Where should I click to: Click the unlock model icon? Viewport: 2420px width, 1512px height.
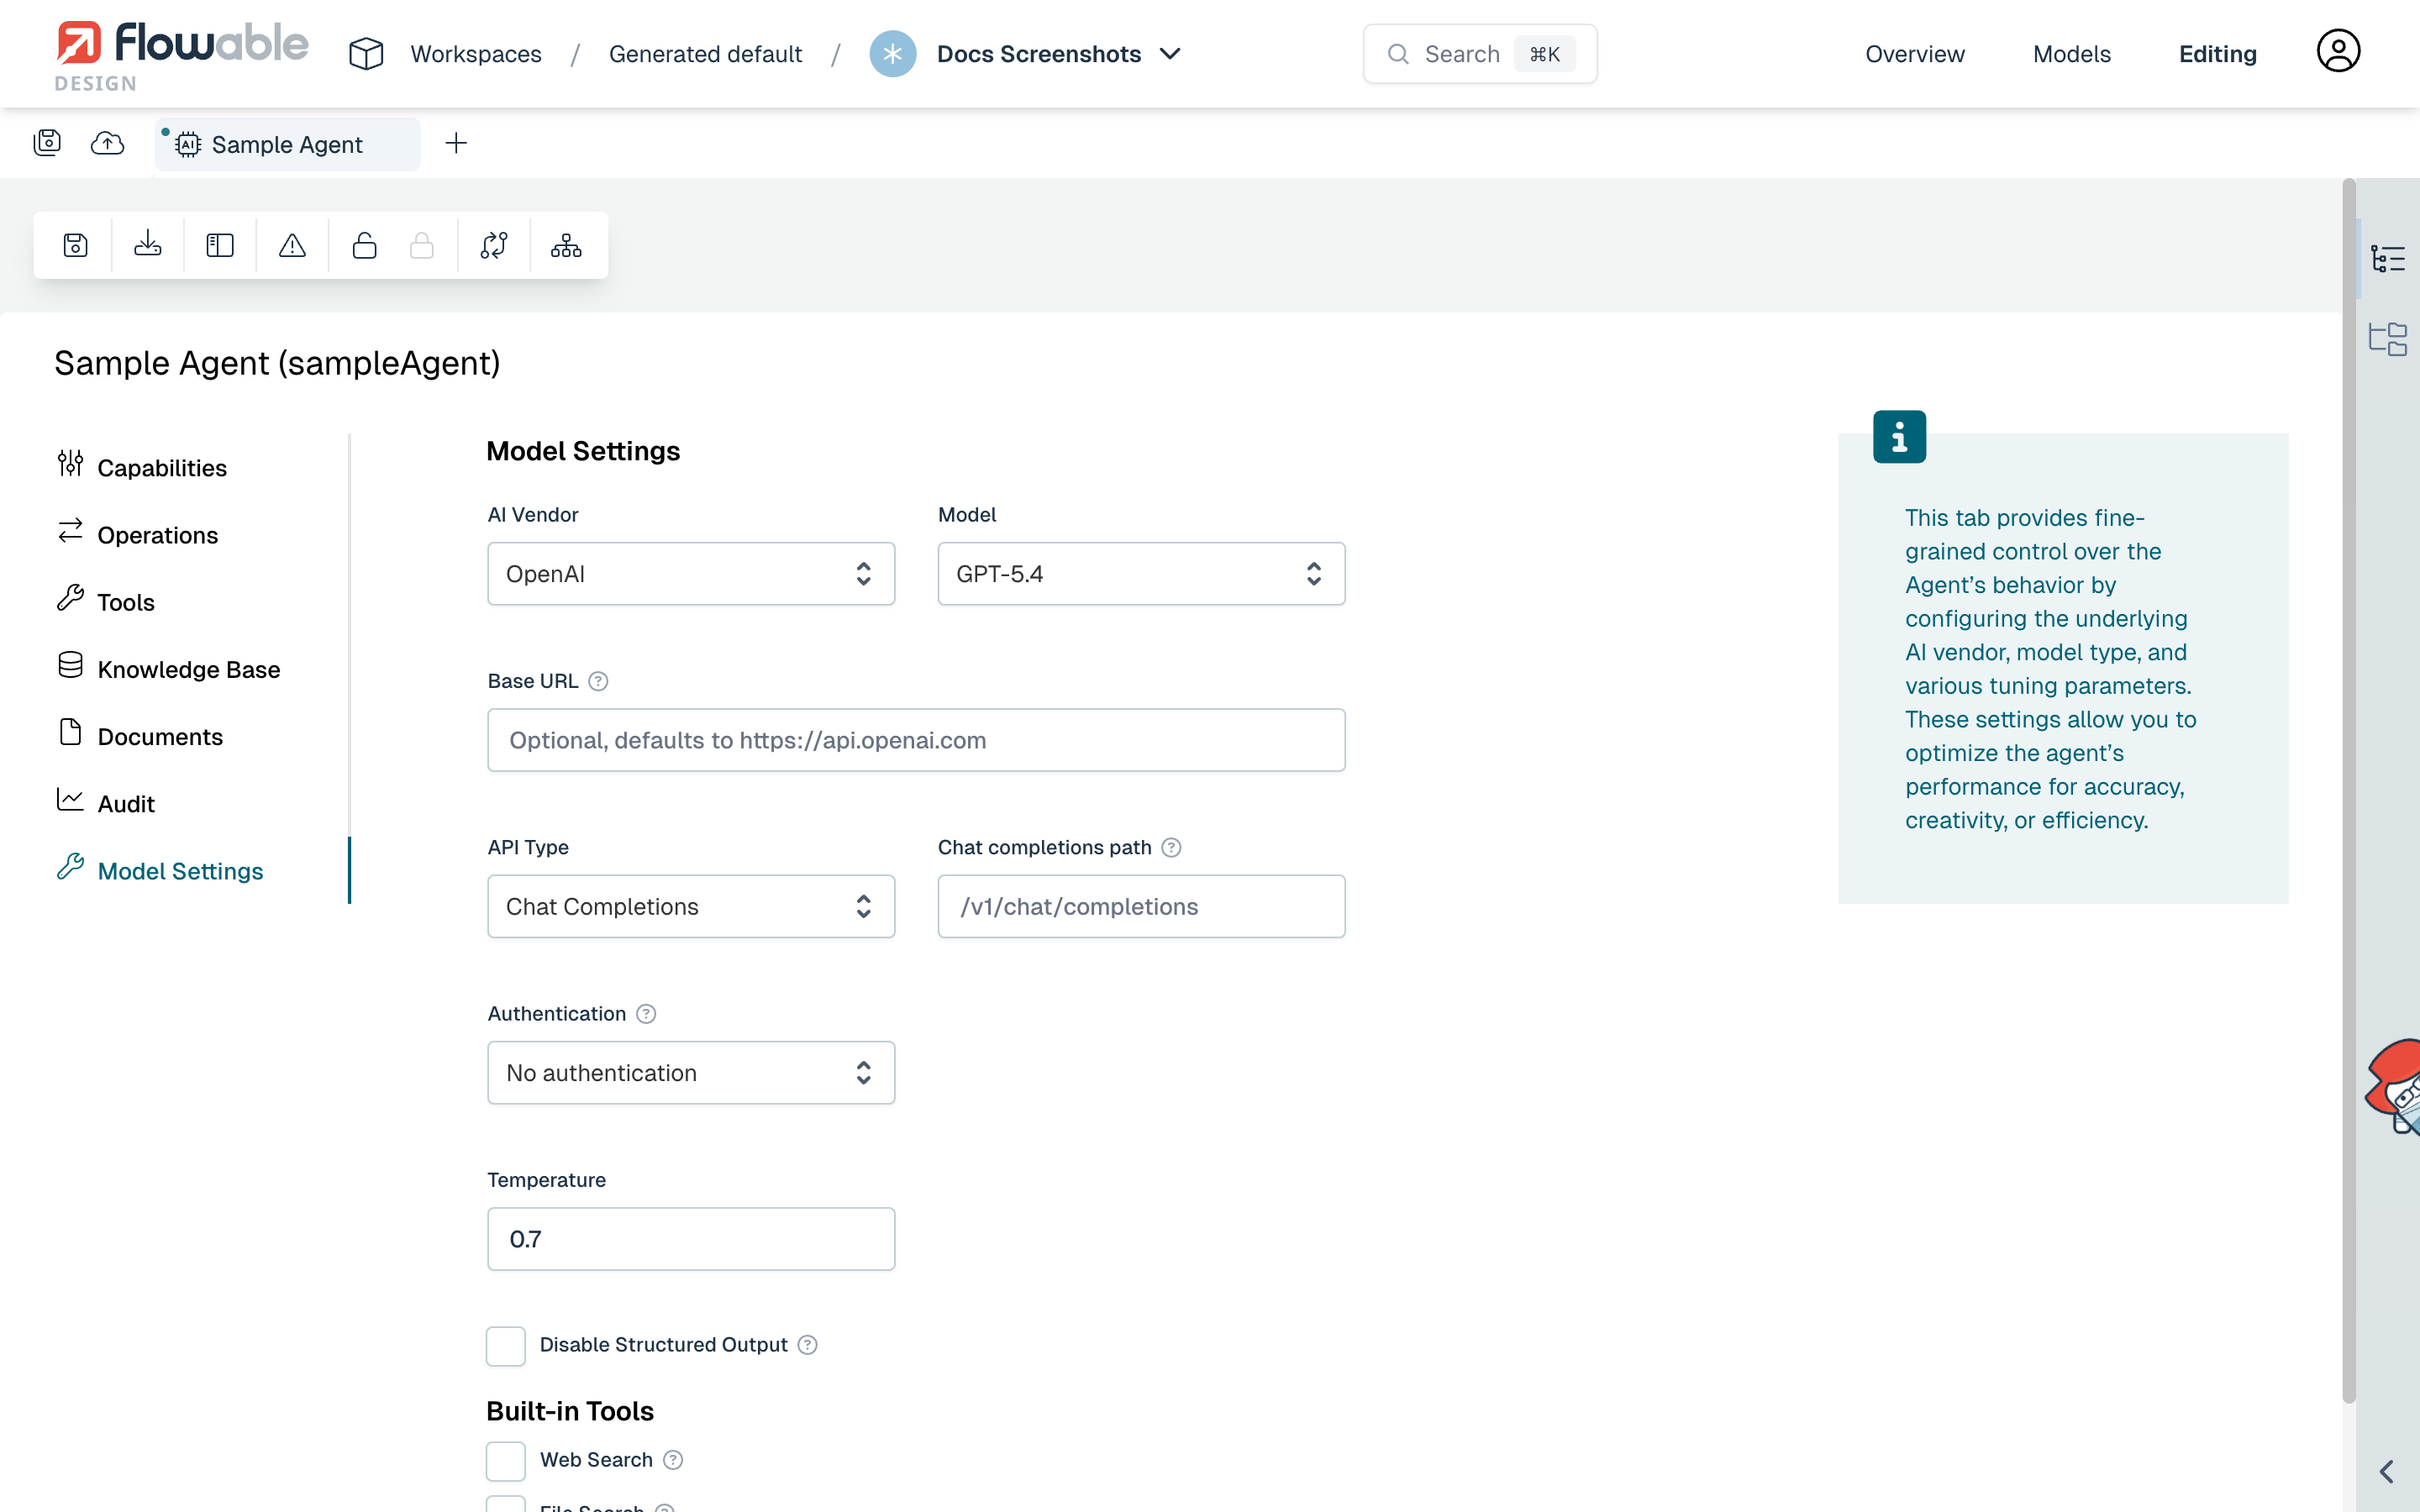364,245
